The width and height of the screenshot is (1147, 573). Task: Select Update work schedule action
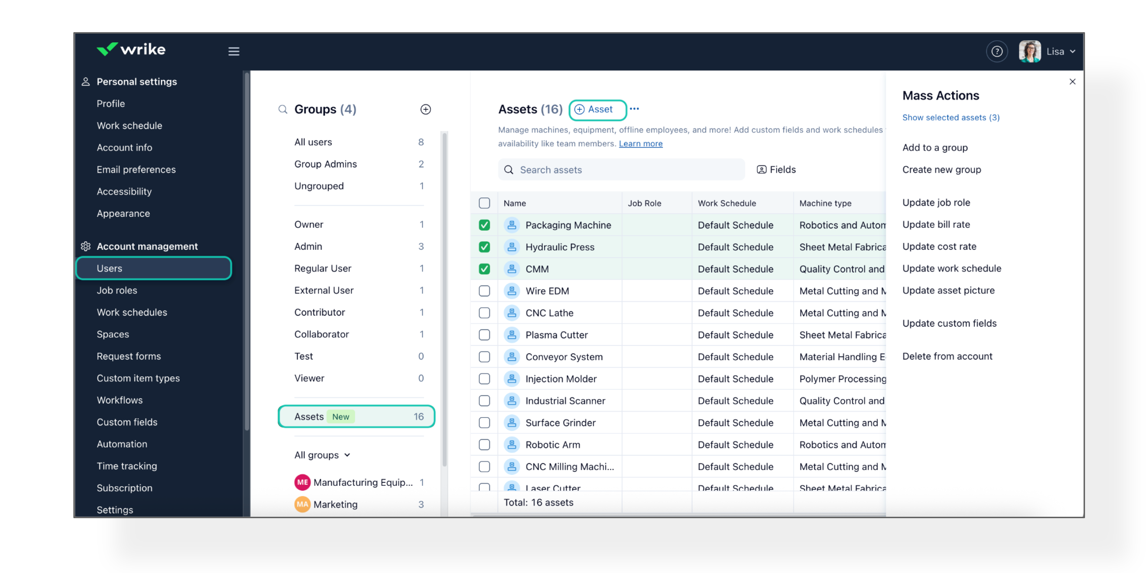(951, 269)
